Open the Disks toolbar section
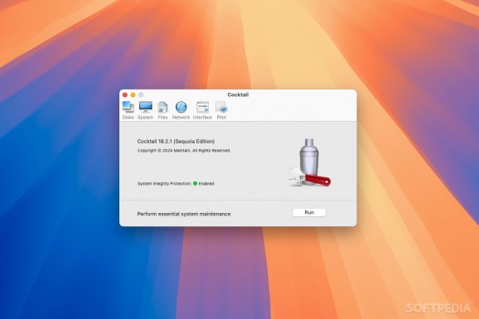The image size is (479, 319). [x=128, y=110]
